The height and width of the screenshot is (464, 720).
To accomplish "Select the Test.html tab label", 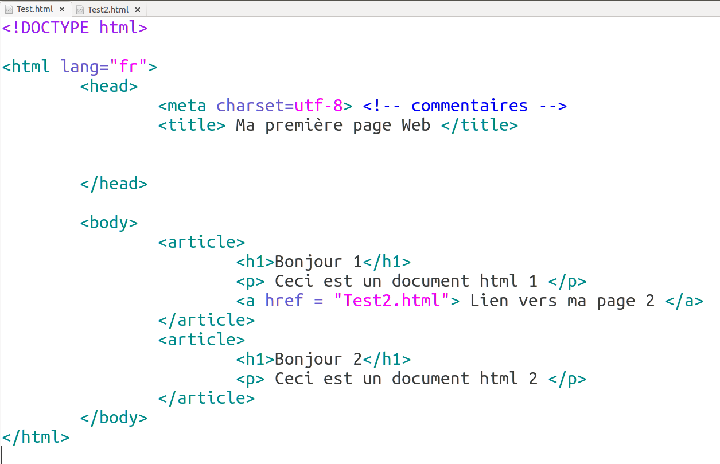I will pyautogui.click(x=34, y=10).
